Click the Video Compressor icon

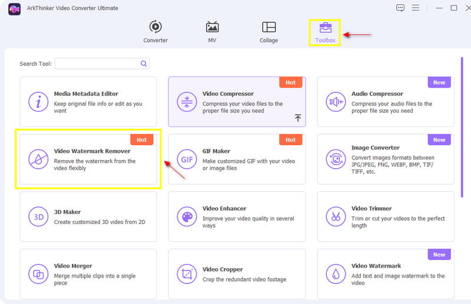(187, 102)
